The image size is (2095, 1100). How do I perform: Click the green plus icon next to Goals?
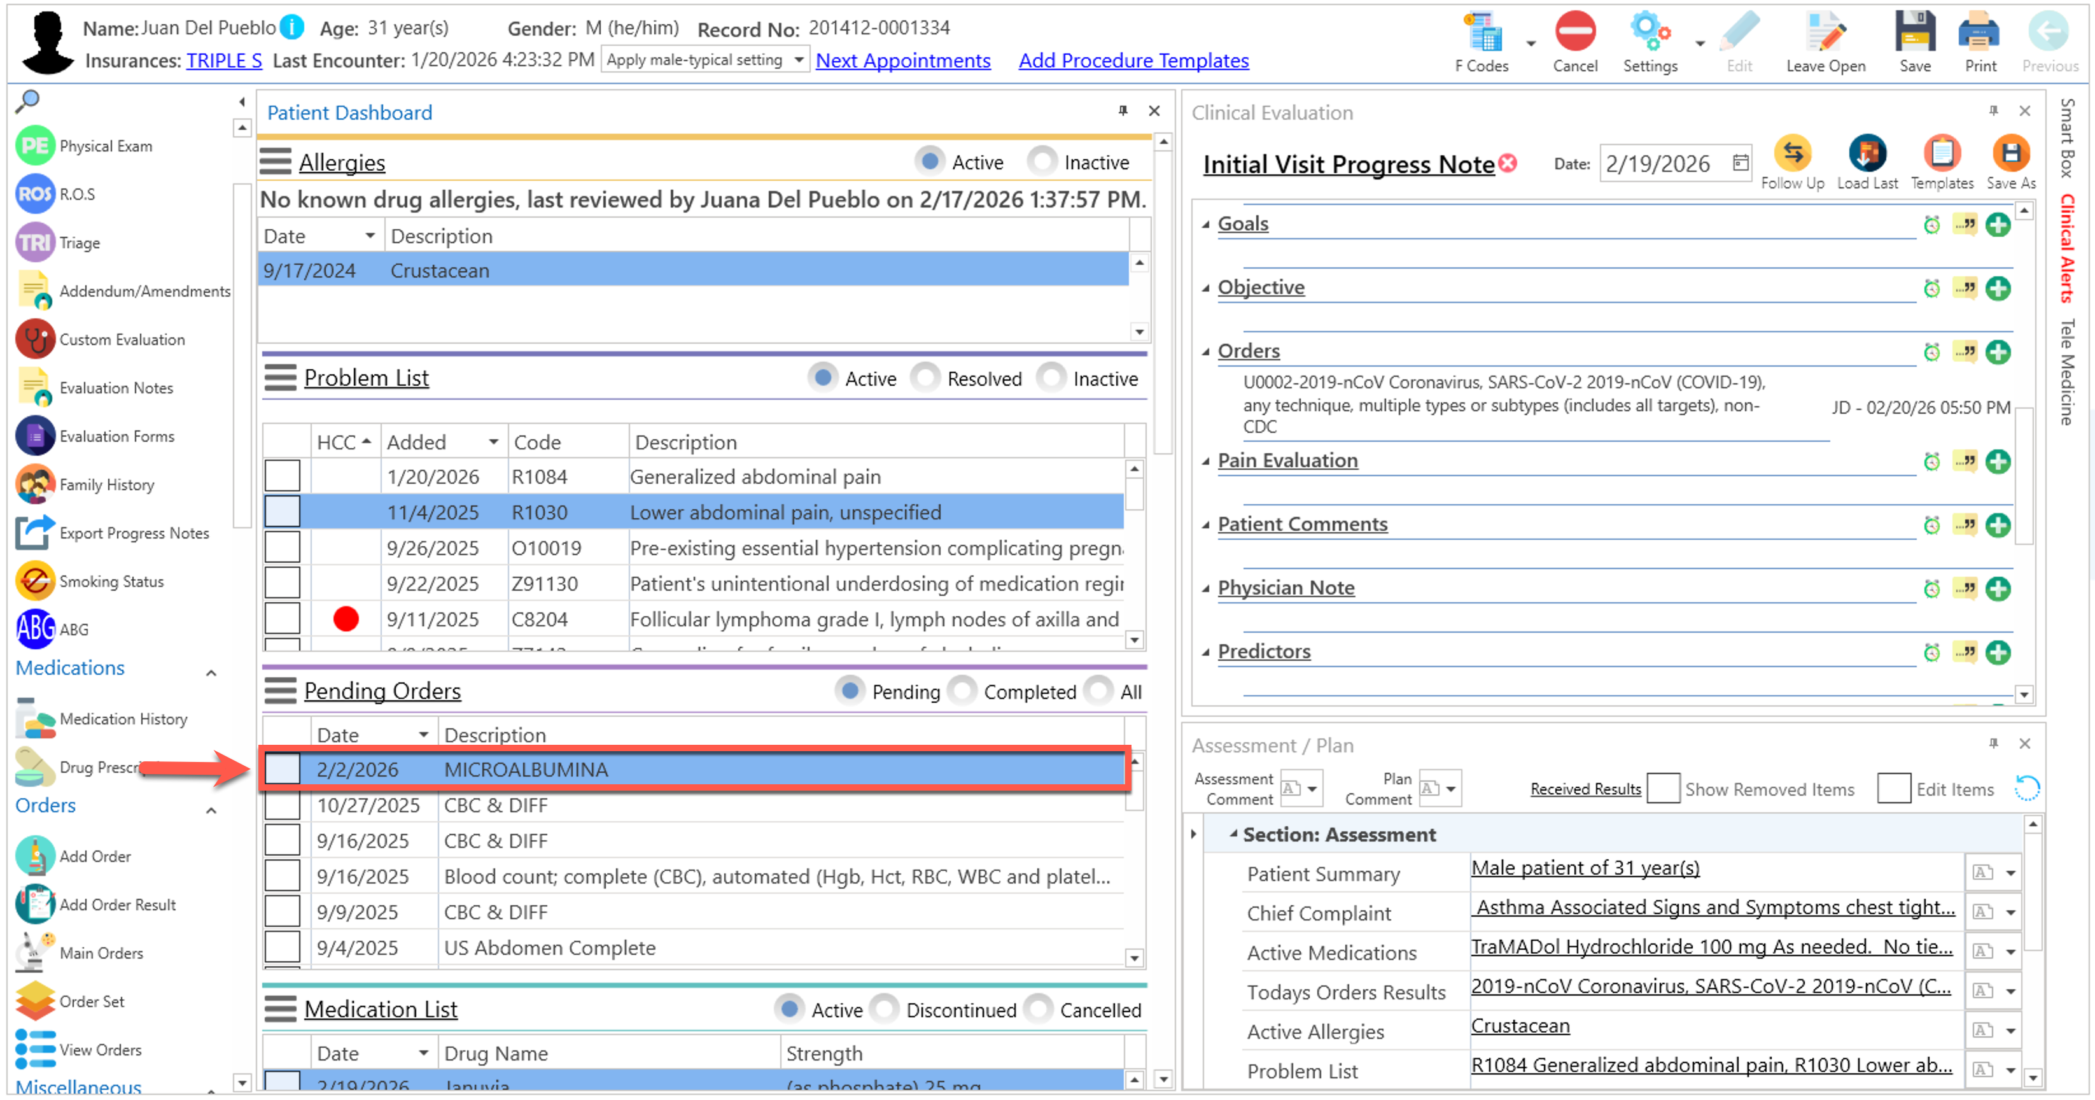point(1998,225)
